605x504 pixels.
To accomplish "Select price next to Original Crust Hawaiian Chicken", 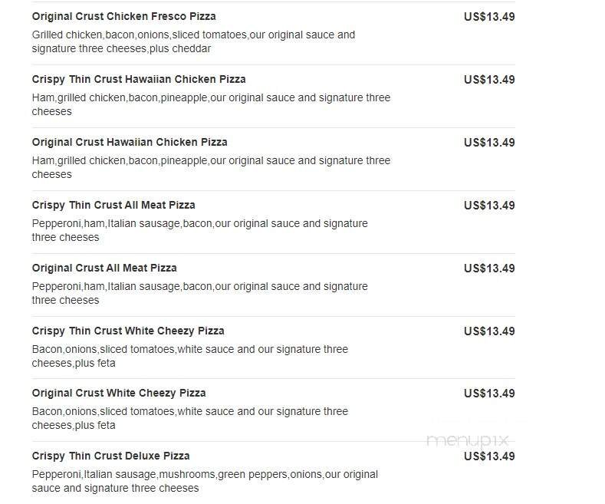I will click(x=489, y=143).
